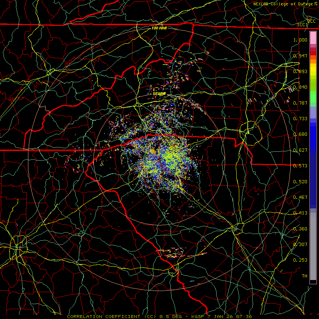Select the 1.000 scale value
The width and height of the screenshot is (319, 319).
(x=300, y=40)
